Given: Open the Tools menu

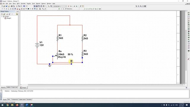Looking at the screenshot, I should coord(34,4).
